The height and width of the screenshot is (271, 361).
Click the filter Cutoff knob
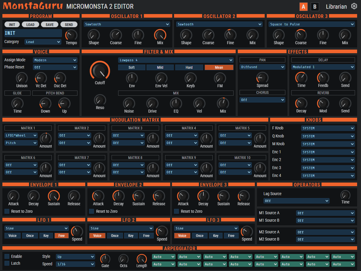pos(100,71)
